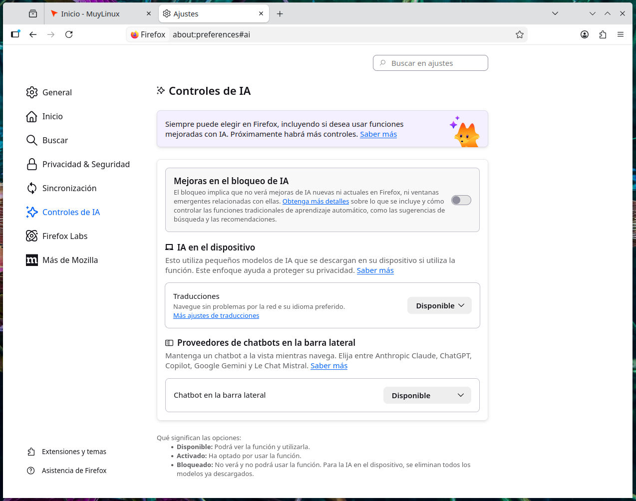636x501 pixels.
Task: Expand the Traducciones Disponible dropdown
Action: (x=439, y=305)
